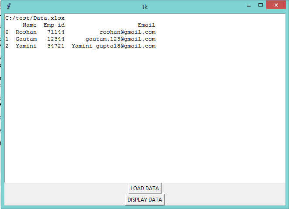Screen dimensions: 289x209
Task: Select the name Roshan
Action: point(26,32)
